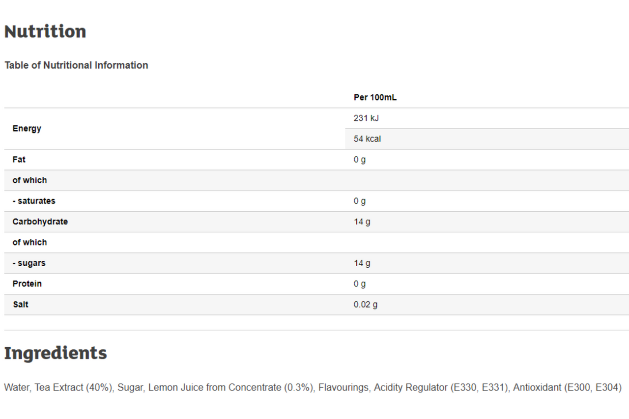Click the Nutrition heading

pos(45,31)
